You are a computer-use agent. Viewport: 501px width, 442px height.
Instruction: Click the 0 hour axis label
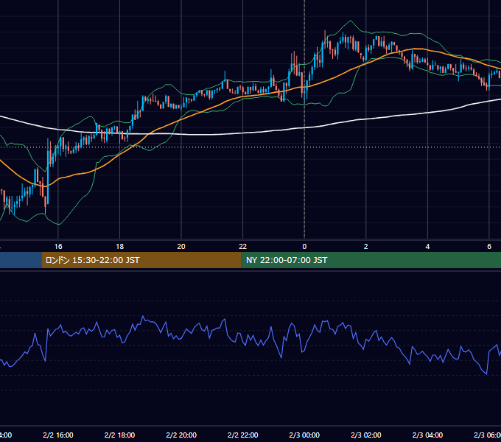(304, 247)
